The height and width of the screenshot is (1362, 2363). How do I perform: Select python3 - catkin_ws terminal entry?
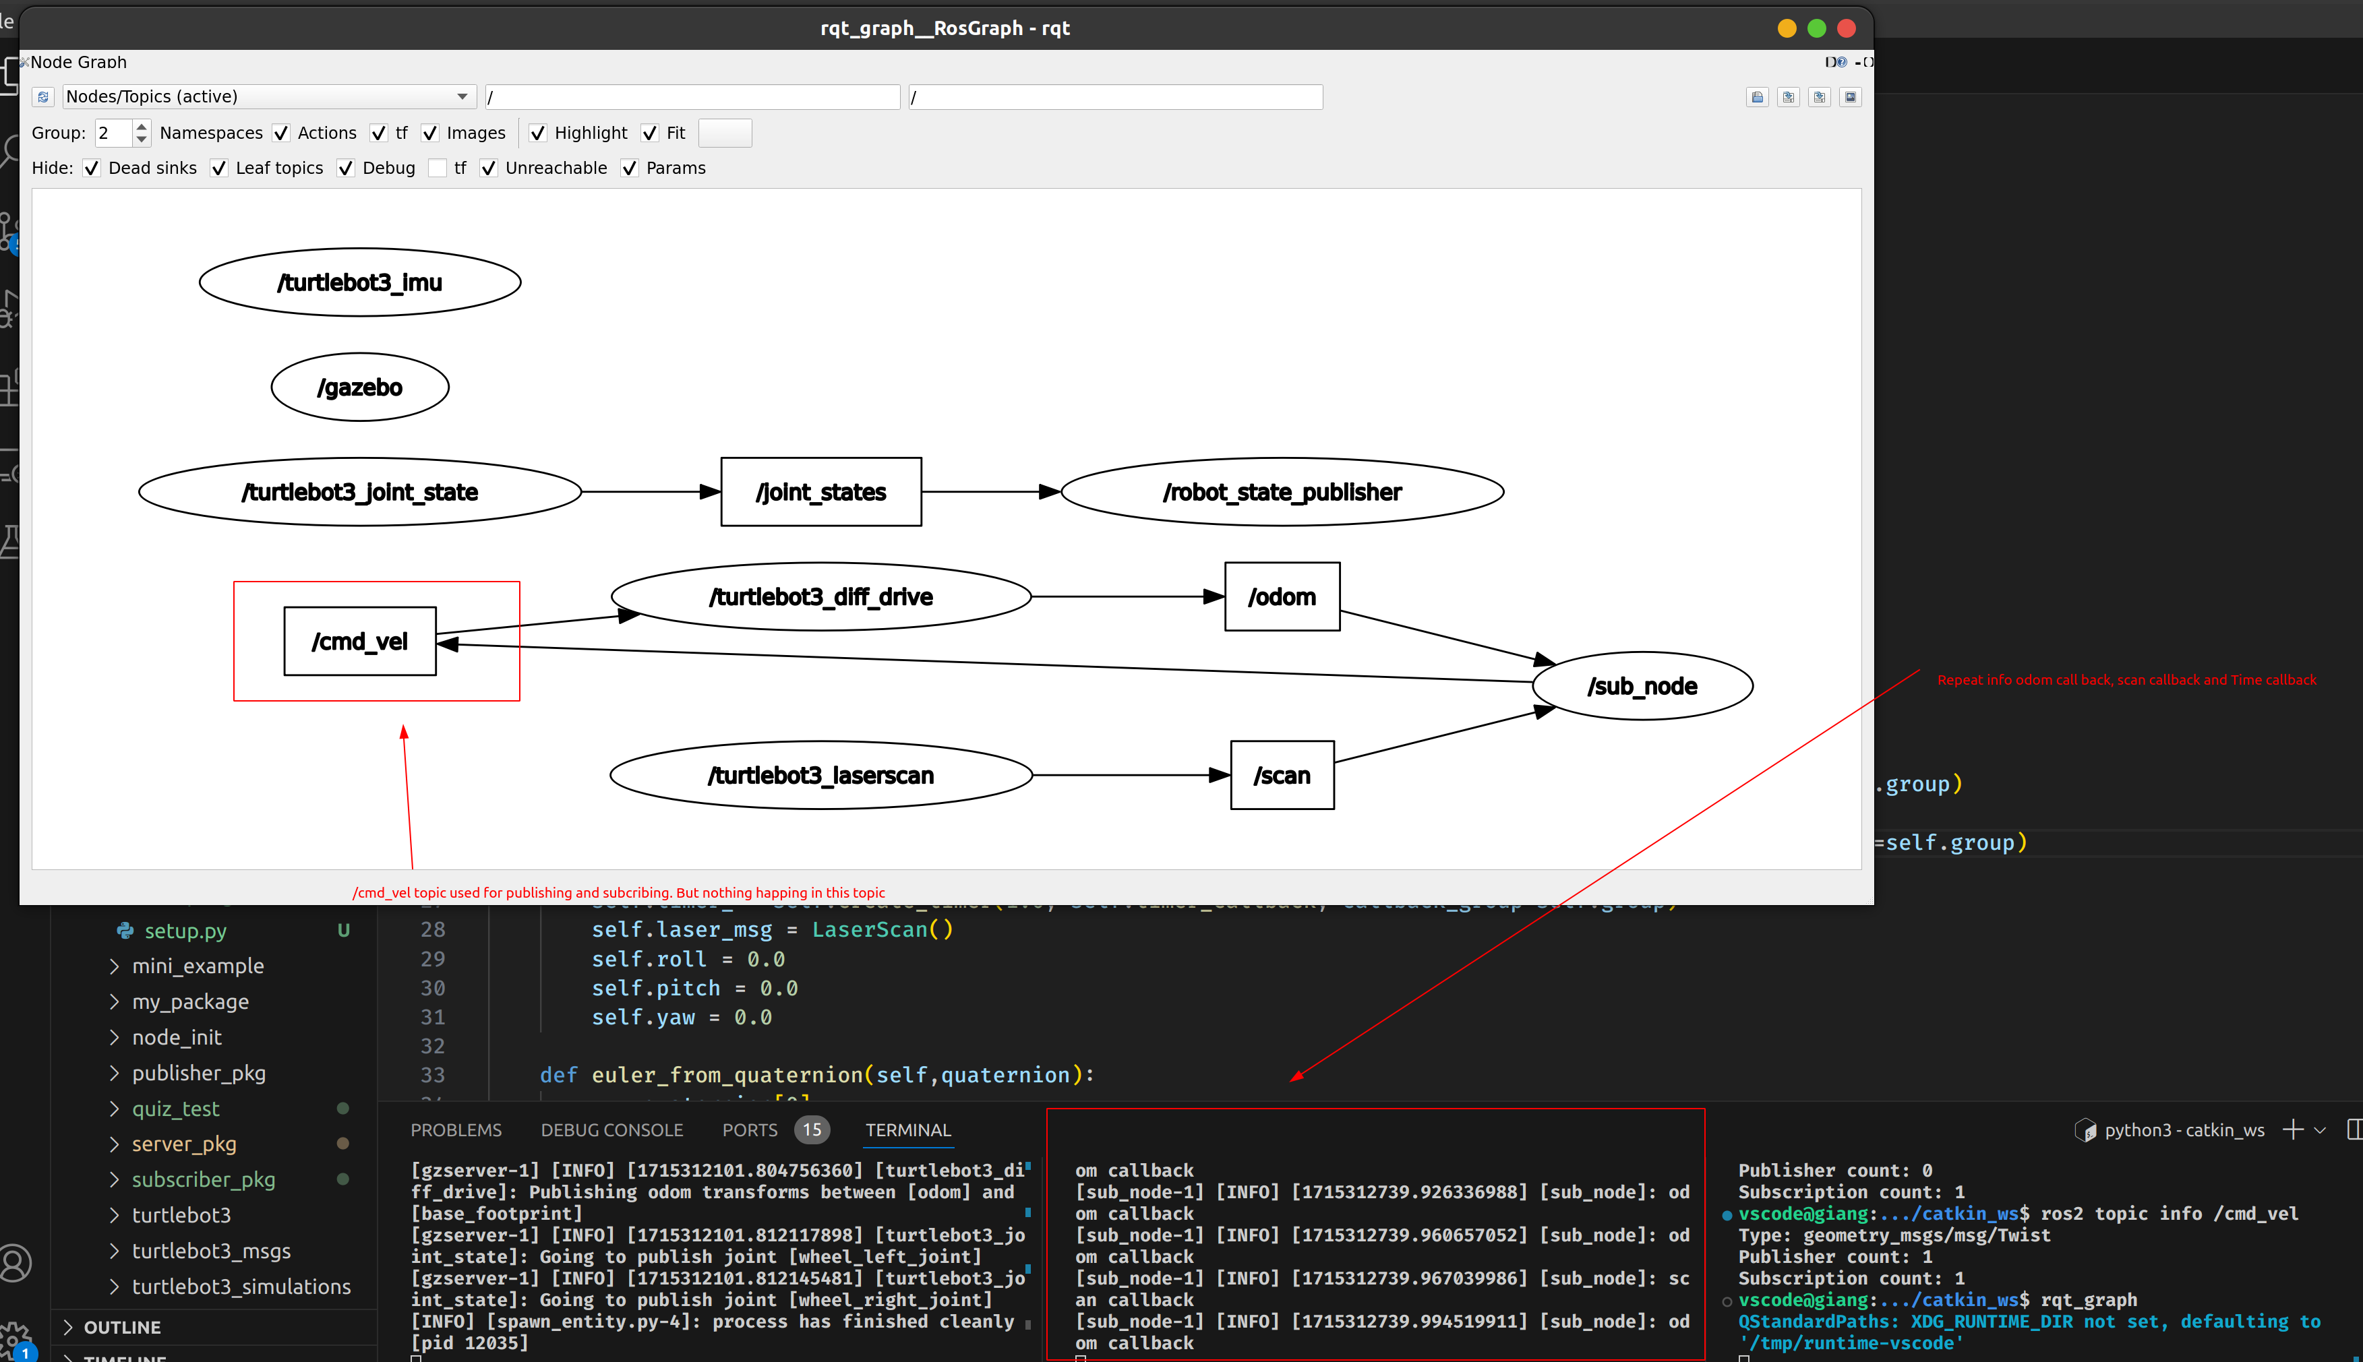point(2183,1130)
